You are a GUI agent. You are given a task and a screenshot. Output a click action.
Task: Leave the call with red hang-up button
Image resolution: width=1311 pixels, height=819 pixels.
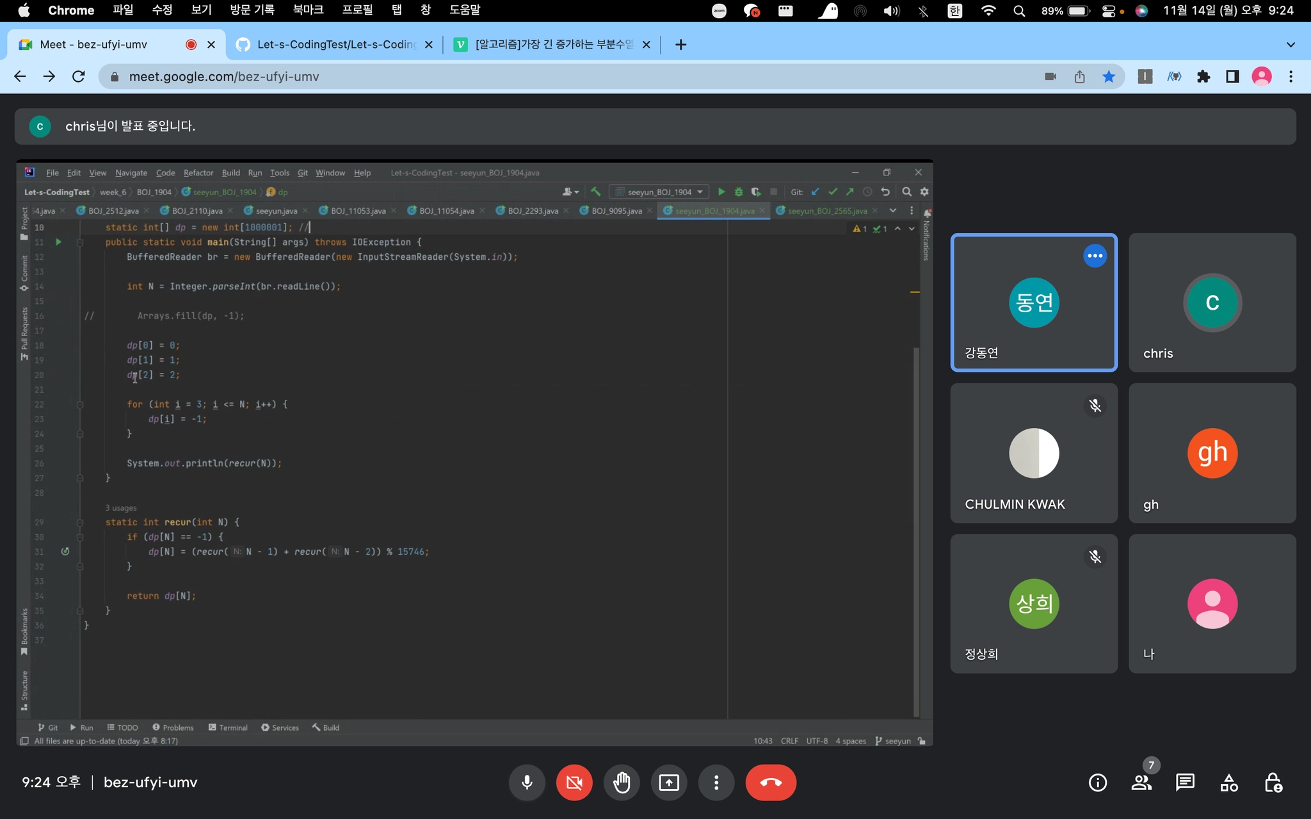pos(771,782)
